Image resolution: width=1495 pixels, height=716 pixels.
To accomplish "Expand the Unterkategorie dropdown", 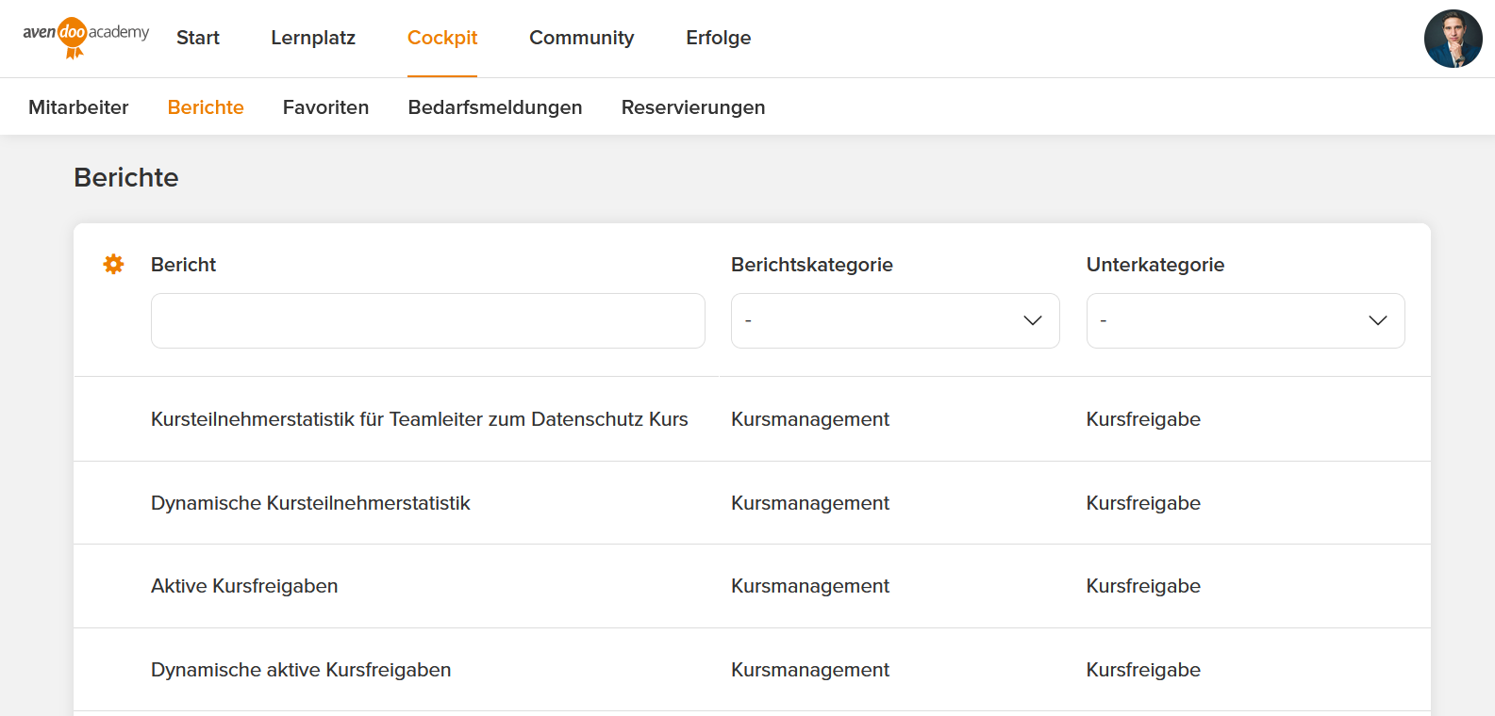I will coord(1244,320).
